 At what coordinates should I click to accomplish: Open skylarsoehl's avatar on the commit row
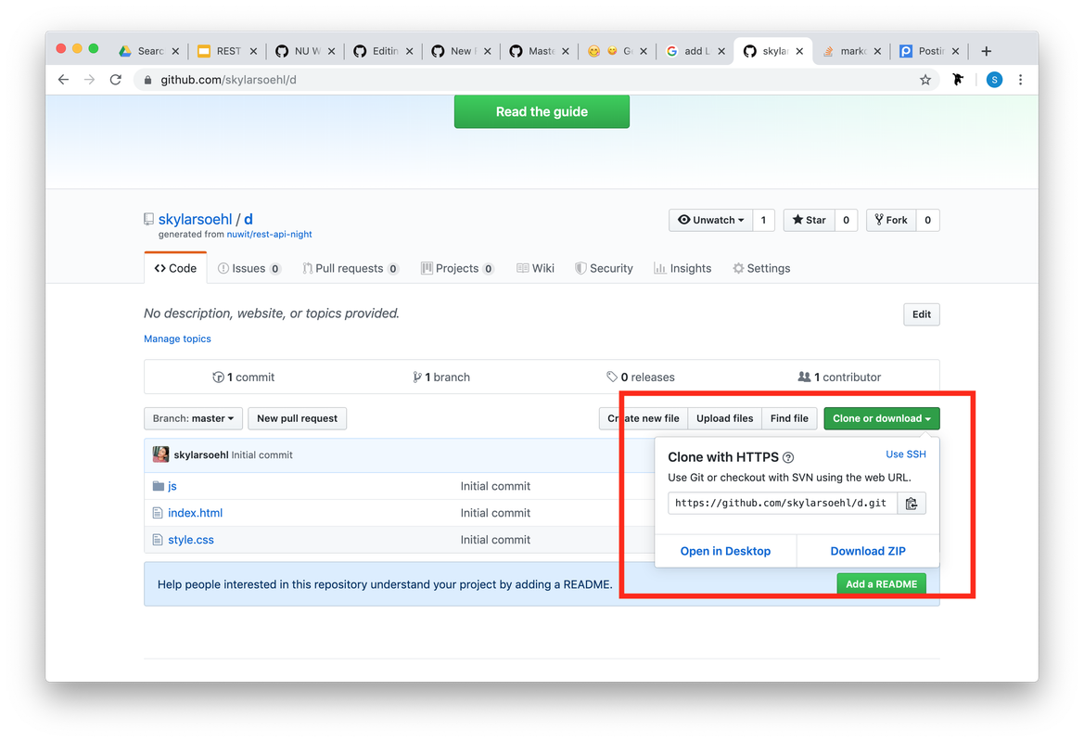(x=160, y=455)
